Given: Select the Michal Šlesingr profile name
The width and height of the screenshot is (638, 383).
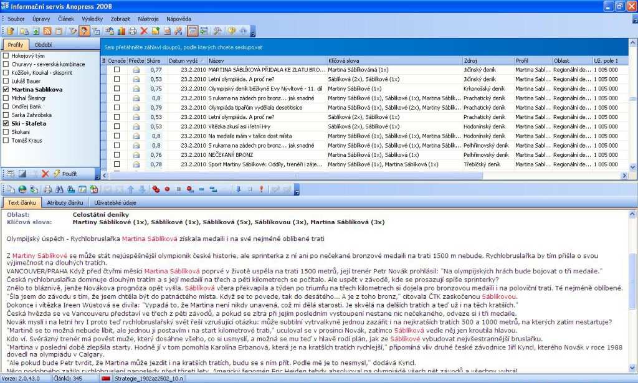Looking at the screenshot, I should click(x=29, y=98).
